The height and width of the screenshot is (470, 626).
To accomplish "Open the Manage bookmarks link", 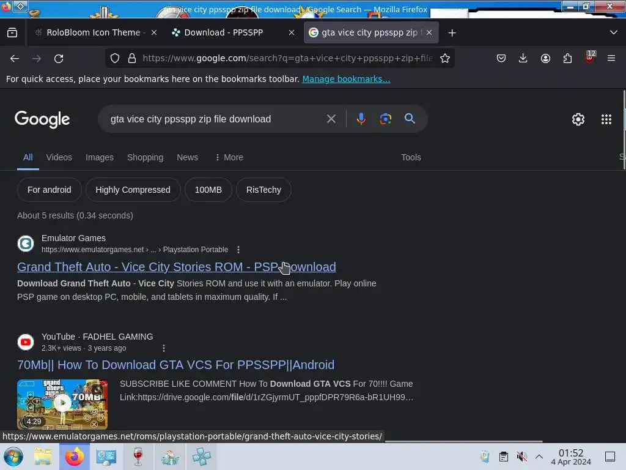I will (x=346, y=79).
